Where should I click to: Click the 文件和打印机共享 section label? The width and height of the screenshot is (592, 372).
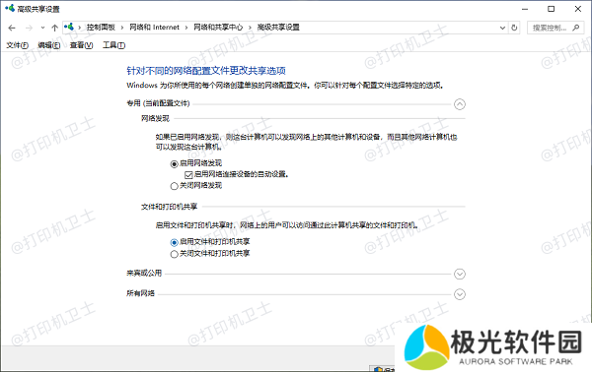(169, 207)
